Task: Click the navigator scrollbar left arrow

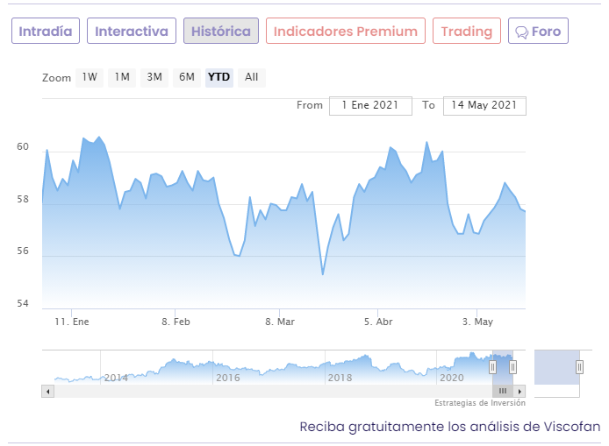Action: [47, 391]
